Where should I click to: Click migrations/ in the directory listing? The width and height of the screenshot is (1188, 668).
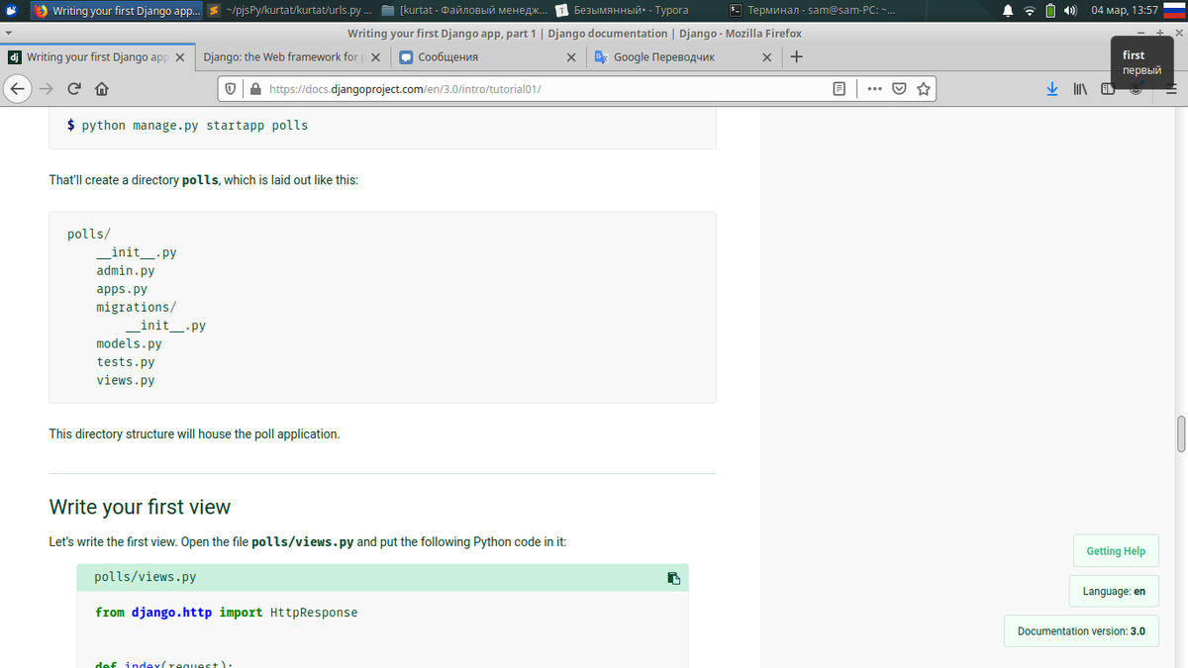point(137,307)
